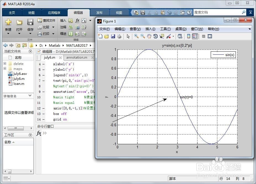
Task: Expand the delete folder tree node
Action: pyautogui.click(x=5, y=63)
